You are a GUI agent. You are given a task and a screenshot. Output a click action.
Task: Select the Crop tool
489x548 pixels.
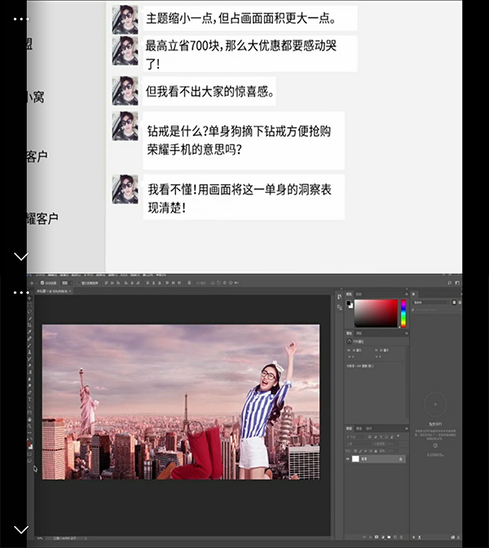29,325
